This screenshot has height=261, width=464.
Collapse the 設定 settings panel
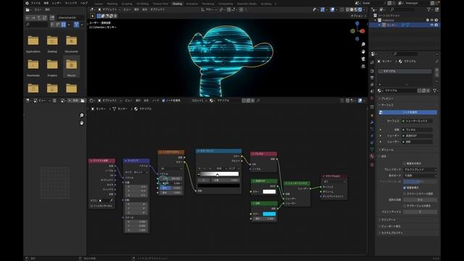pyautogui.click(x=383, y=157)
